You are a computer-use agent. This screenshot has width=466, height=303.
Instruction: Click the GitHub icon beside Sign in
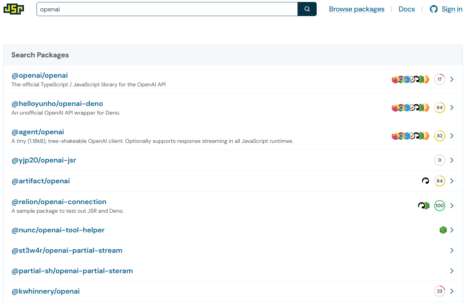pos(434,9)
